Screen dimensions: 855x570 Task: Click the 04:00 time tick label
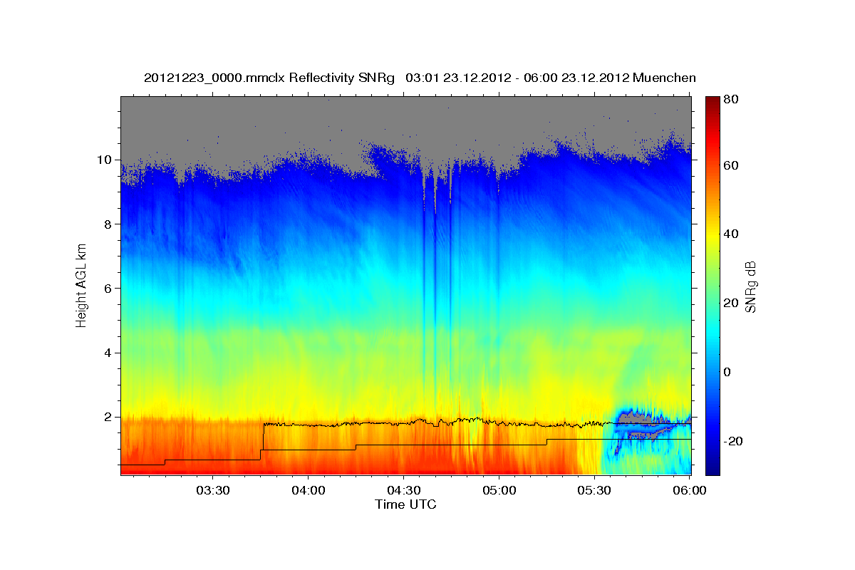click(308, 491)
